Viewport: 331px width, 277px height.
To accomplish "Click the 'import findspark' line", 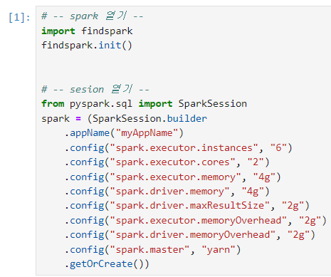I will (87, 31).
